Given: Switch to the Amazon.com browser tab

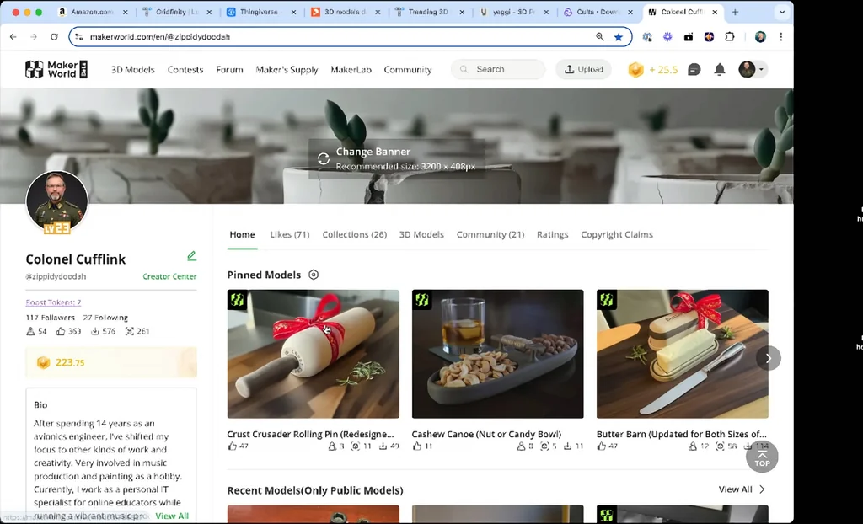Looking at the screenshot, I should [92, 12].
